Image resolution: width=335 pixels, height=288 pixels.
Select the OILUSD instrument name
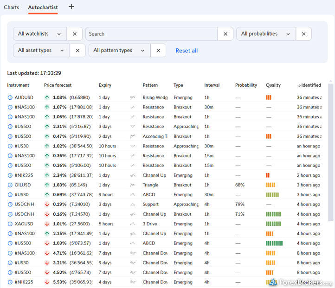click(23, 185)
